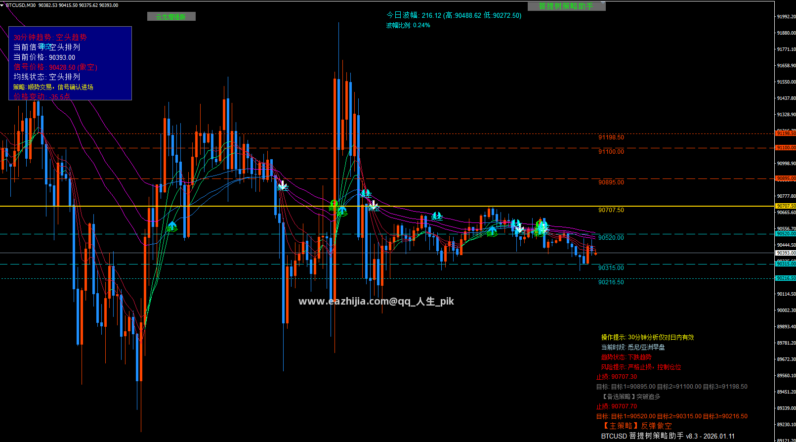Click the 90895.00 label in the chart

611,182
